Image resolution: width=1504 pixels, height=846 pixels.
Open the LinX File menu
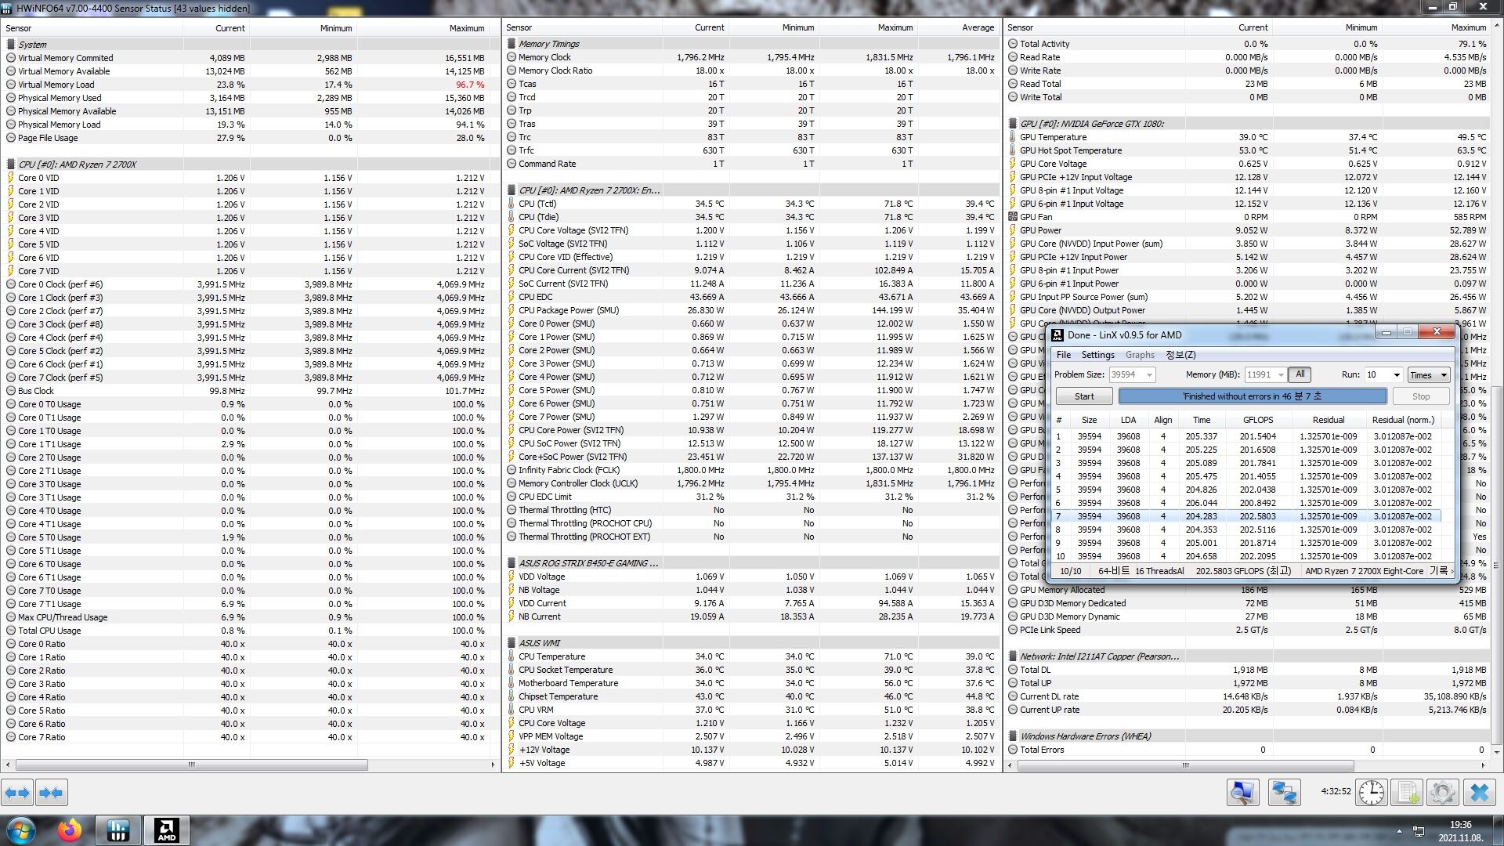tap(1063, 355)
